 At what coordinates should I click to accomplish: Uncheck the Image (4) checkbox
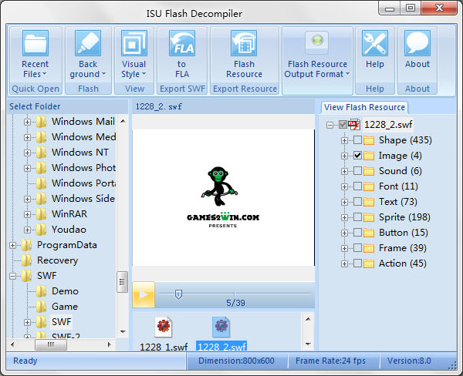coord(357,156)
